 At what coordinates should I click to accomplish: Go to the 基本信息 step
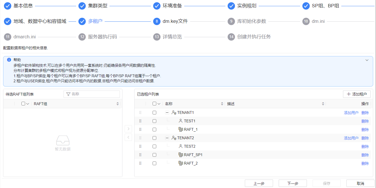tap(23, 6)
